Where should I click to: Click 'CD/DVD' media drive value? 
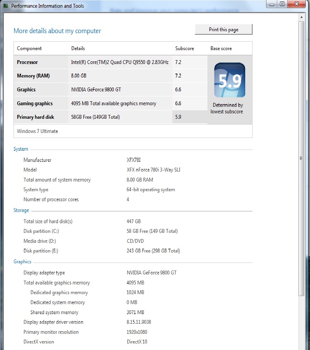(x=135, y=241)
